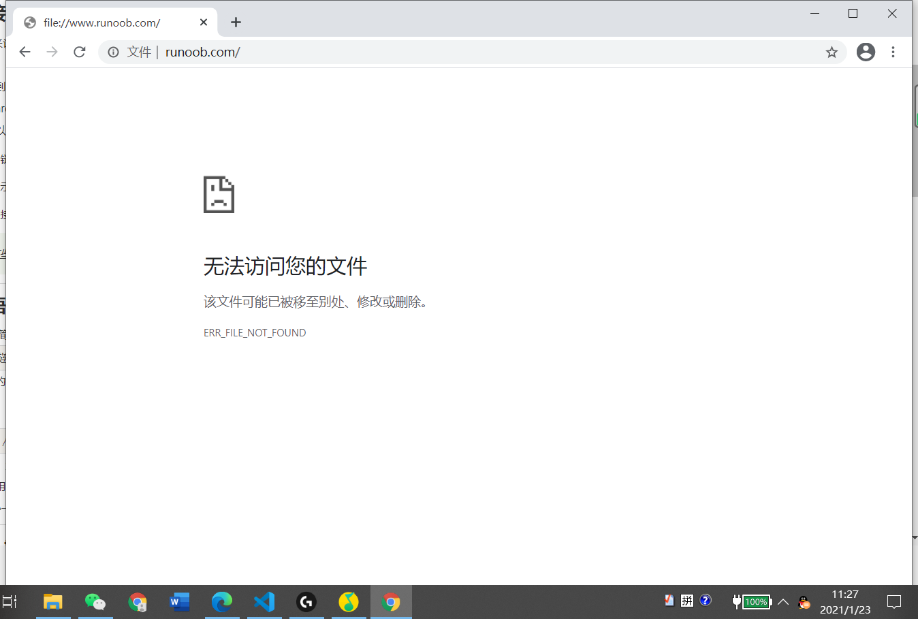Bookmark this page with the star icon

point(832,52)
